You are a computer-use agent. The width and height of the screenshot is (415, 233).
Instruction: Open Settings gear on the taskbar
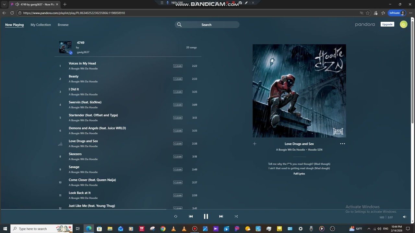pos(301,229)
